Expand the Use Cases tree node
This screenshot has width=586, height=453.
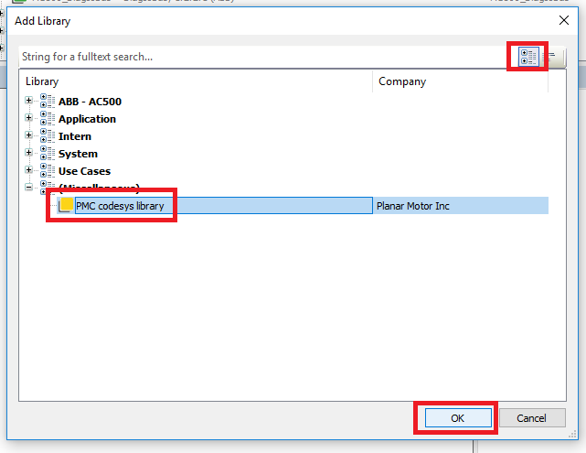coord(29,170)
